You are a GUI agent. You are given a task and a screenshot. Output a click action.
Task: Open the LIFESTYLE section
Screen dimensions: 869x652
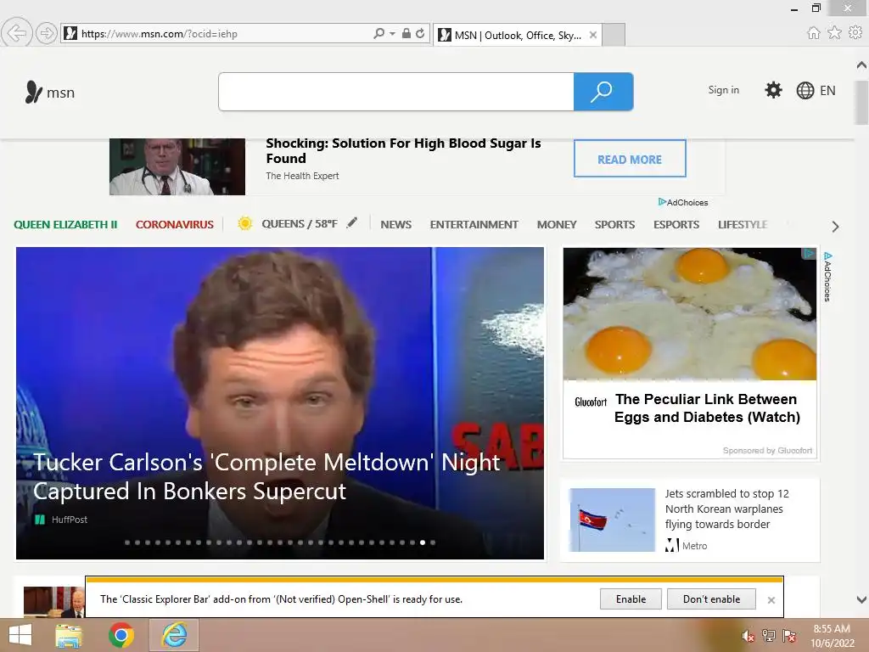pos(743,224)
